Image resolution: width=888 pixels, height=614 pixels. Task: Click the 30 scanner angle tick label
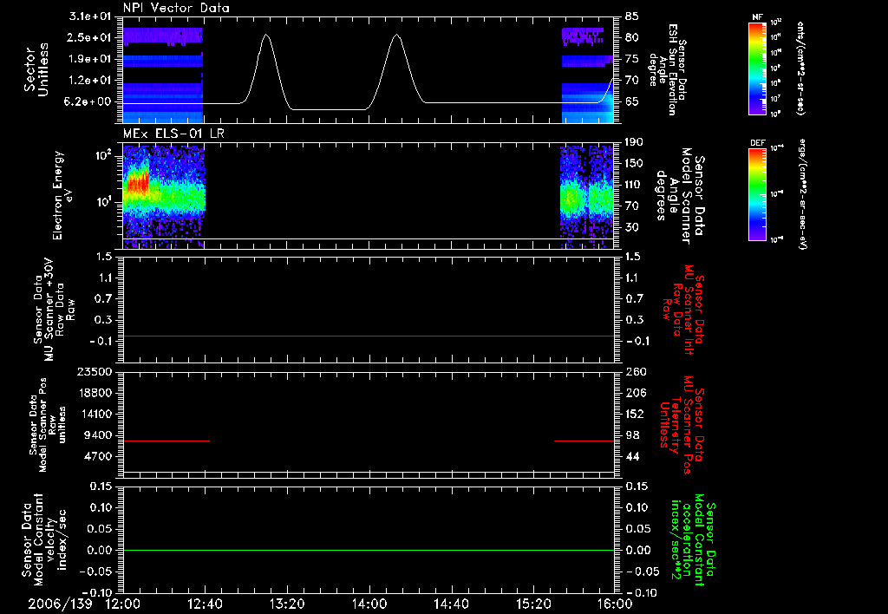click(632, 228)
